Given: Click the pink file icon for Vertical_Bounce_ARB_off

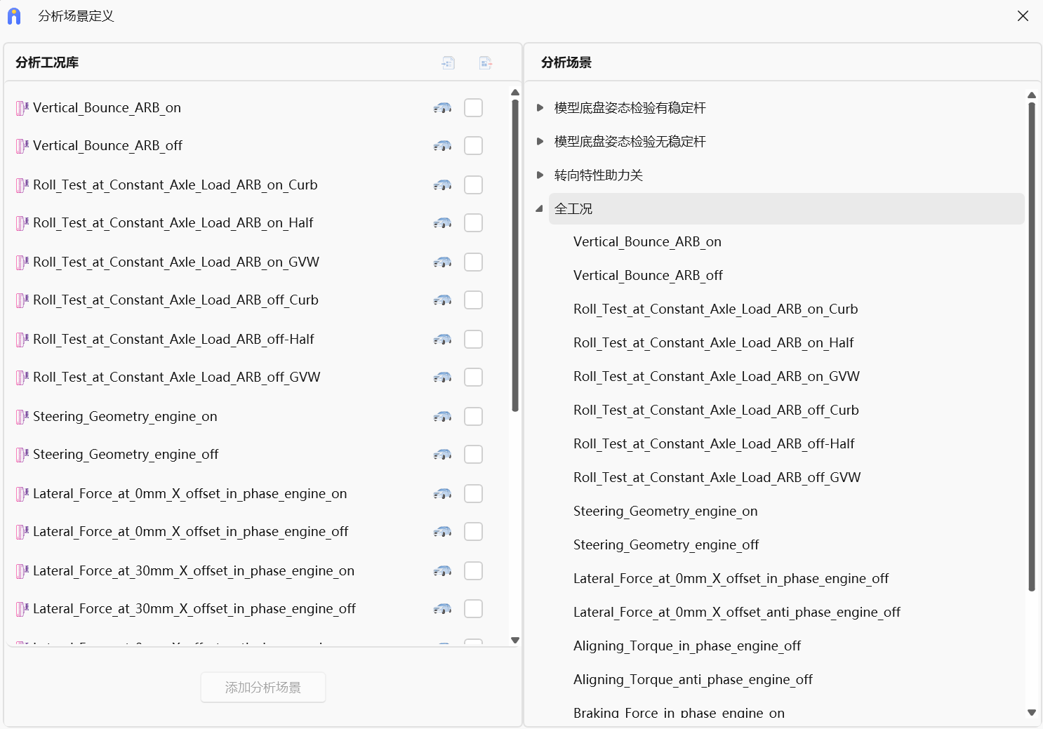Looking at the screenshot, I should pos(22,146).
